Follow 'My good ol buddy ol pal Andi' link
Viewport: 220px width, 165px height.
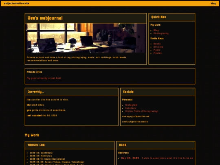pyautogui.click(x=44, y=78)
